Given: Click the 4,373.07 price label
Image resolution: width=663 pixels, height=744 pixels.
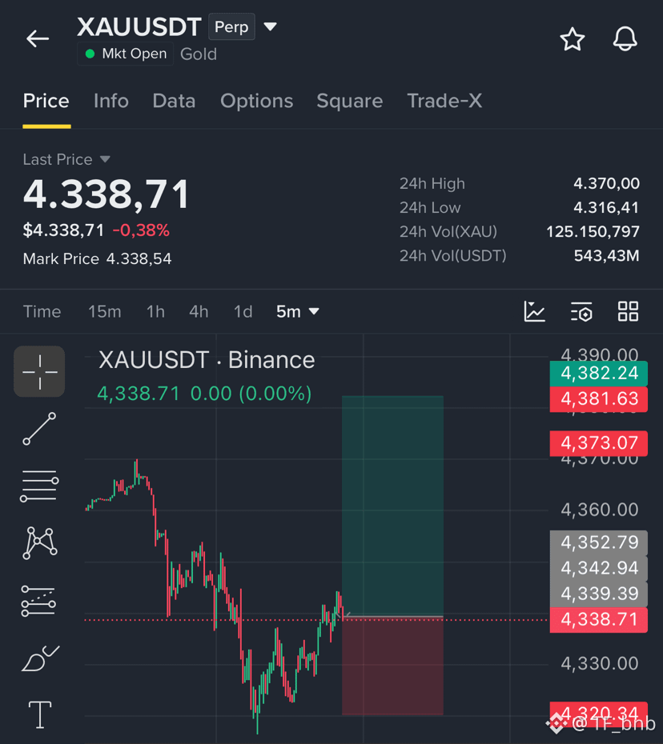Looking at the screenshot, I should coord(598,442).
